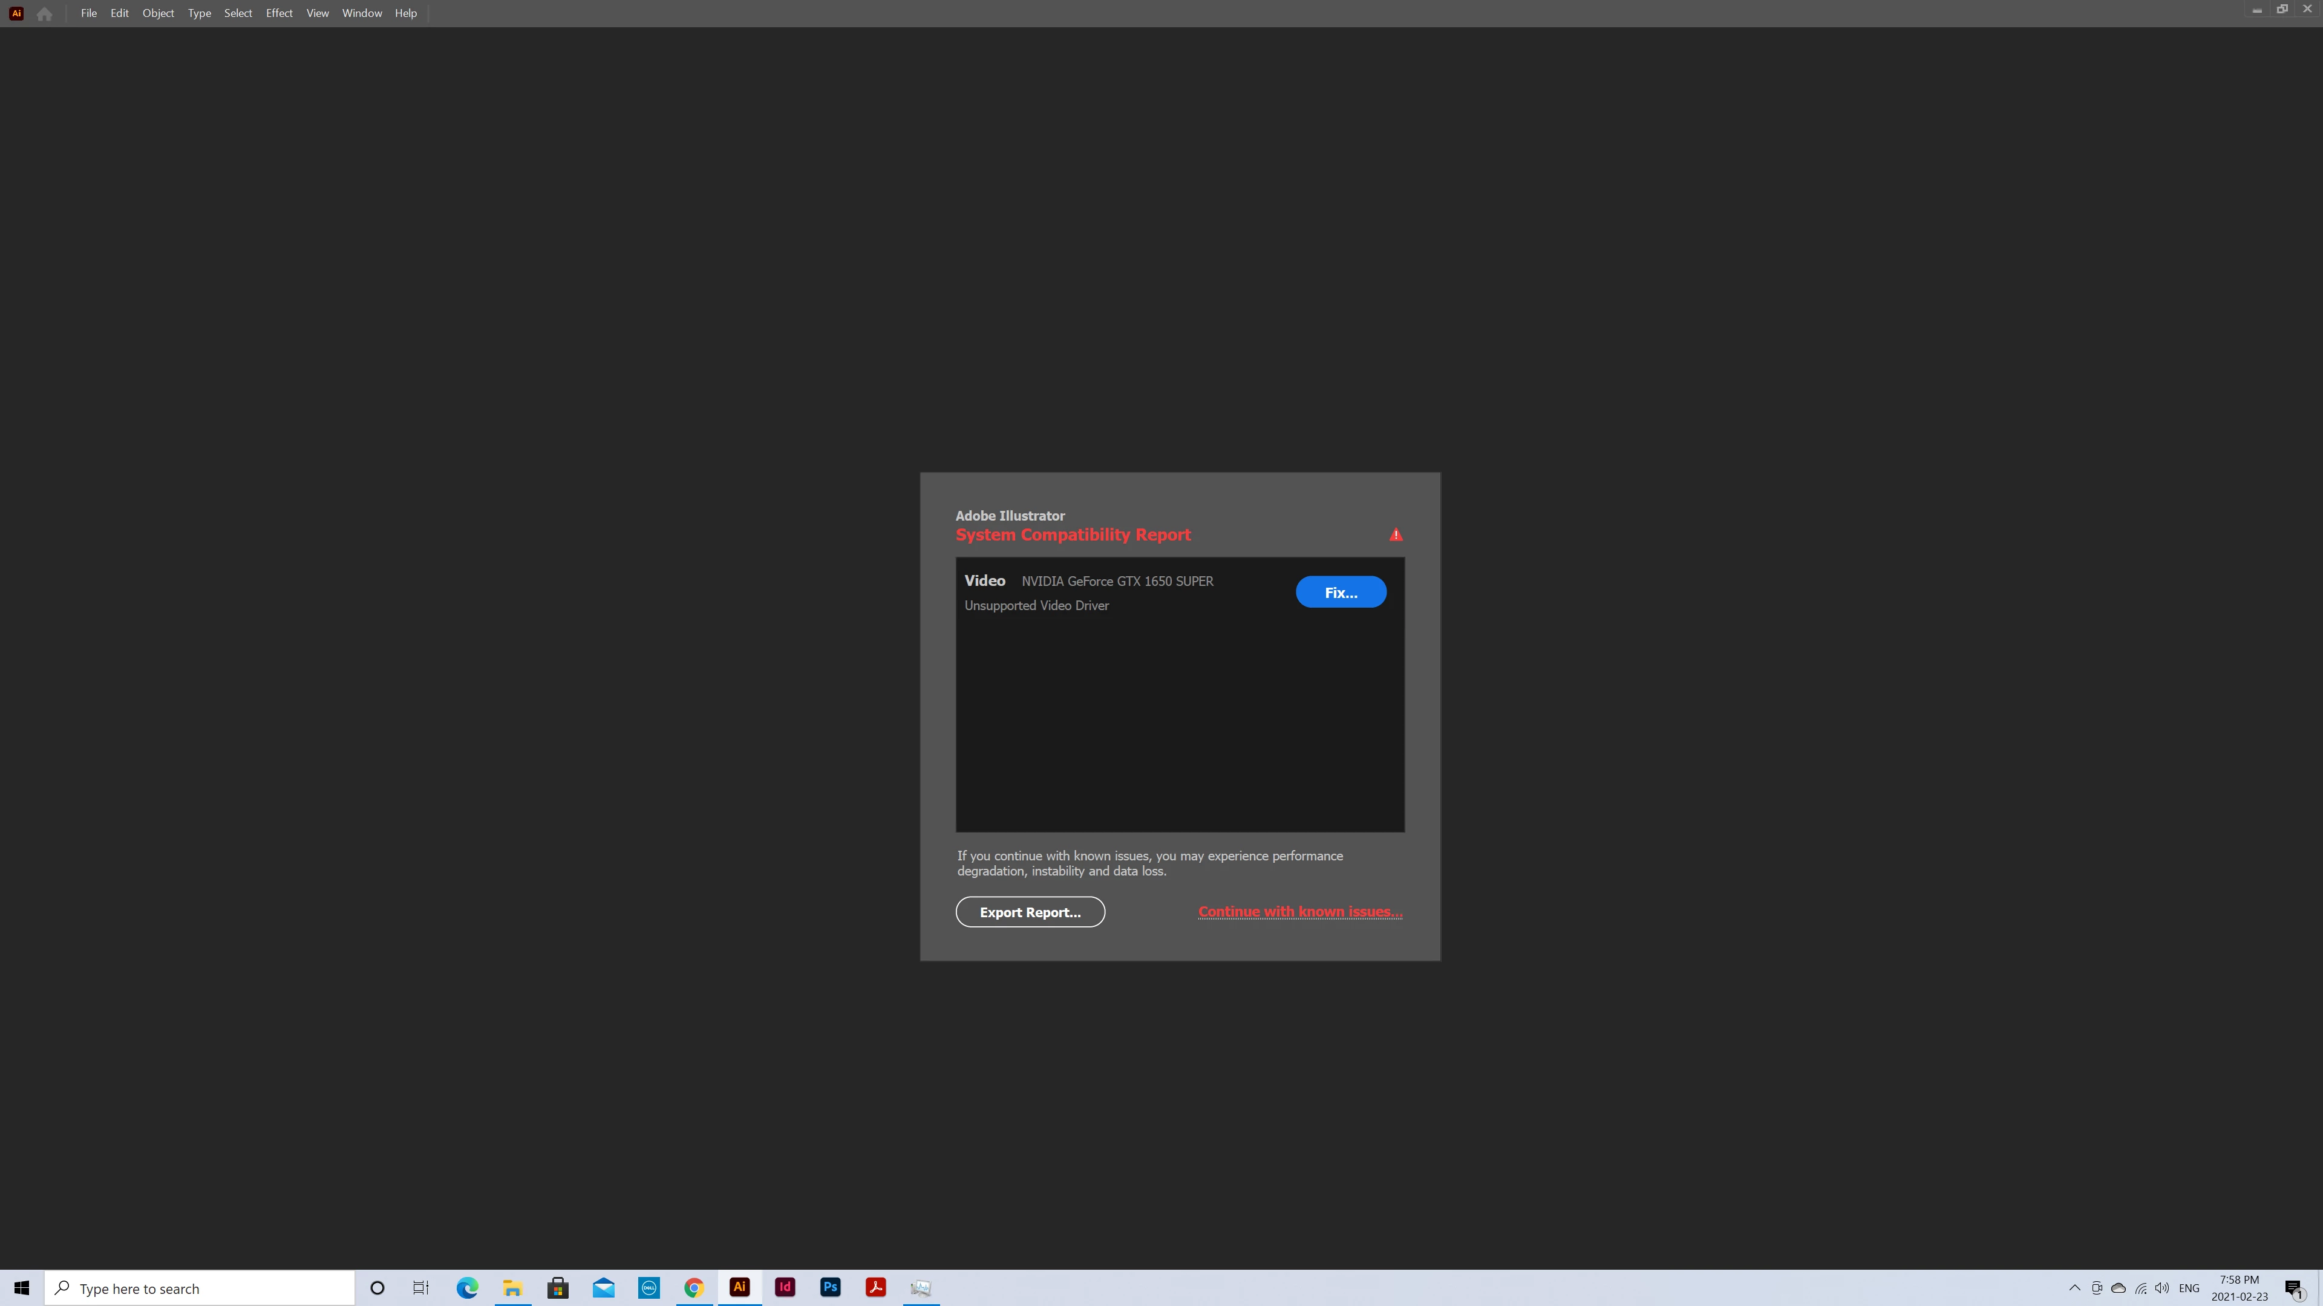The height and width of the screenshot is (1306, 2323).
Task: Open the File menu
Action: [88, 13]
